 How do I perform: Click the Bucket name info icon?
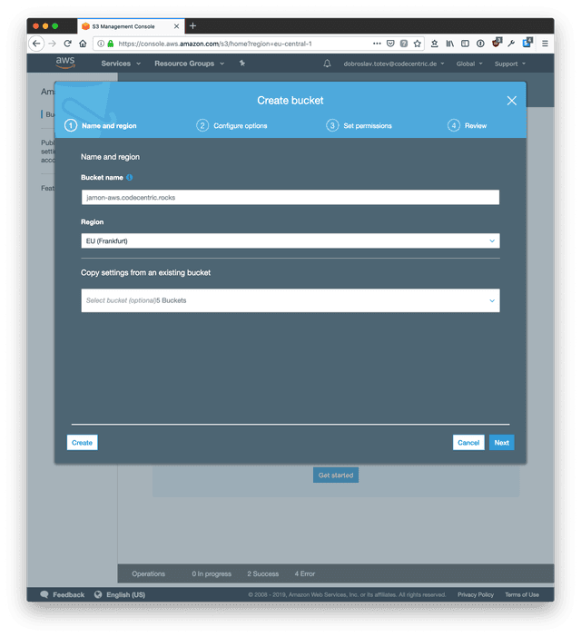130,178
